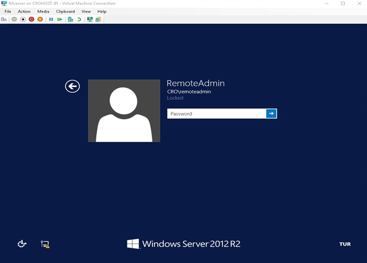Viewport: 367px width, 263px height.
Task: Click the Password input field
Action: pos(216,113)
